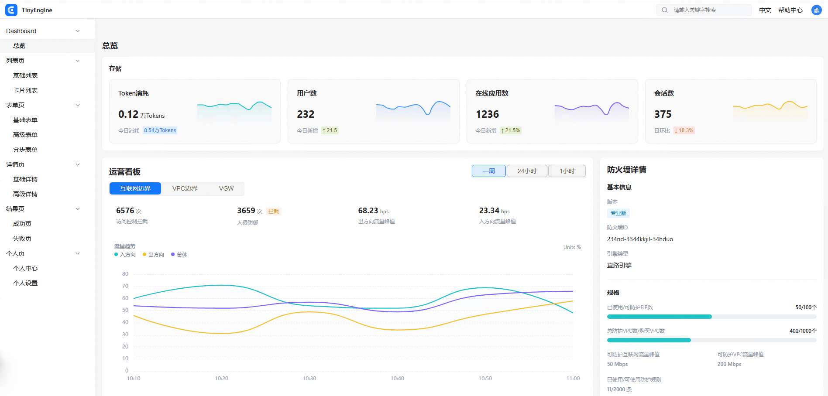Toggle the 总体 legend series
Viewport: 828px width, 396px height.
tap(179, 255)
